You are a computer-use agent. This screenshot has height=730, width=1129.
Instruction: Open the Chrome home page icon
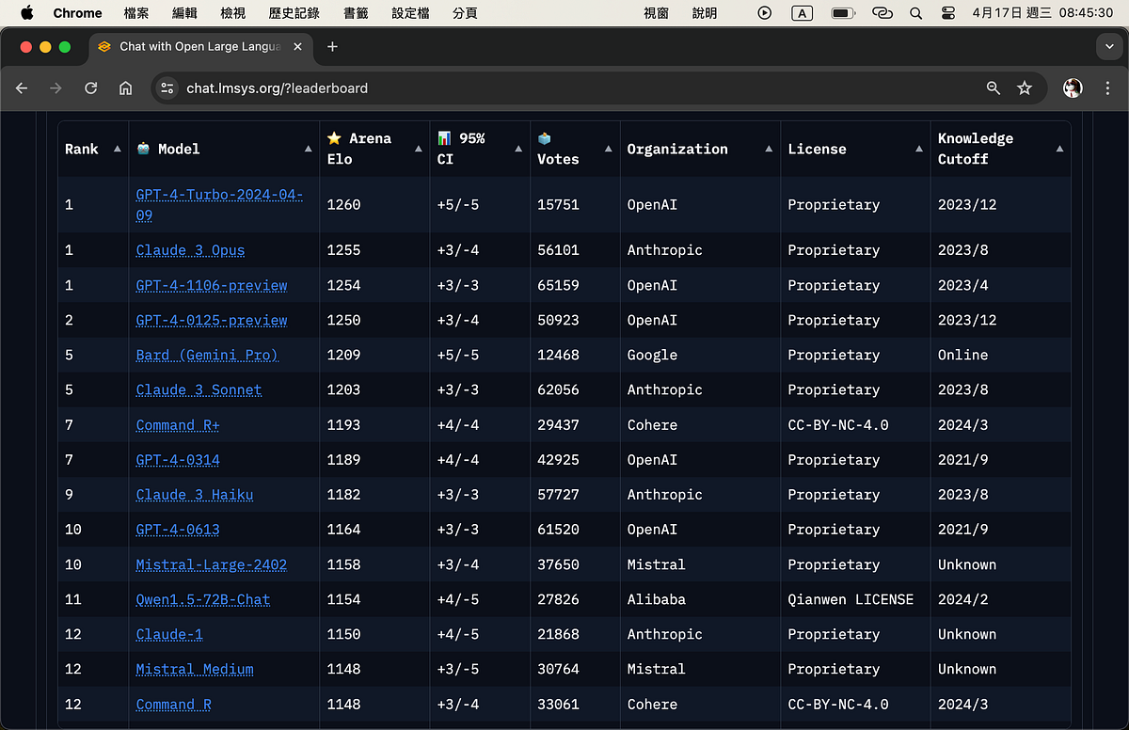click(126, 87)
